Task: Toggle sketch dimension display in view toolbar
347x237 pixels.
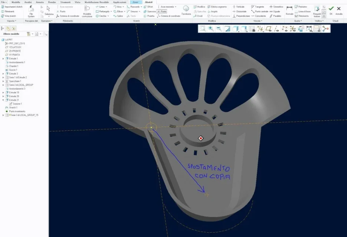Action: click(x=309, y=29)
